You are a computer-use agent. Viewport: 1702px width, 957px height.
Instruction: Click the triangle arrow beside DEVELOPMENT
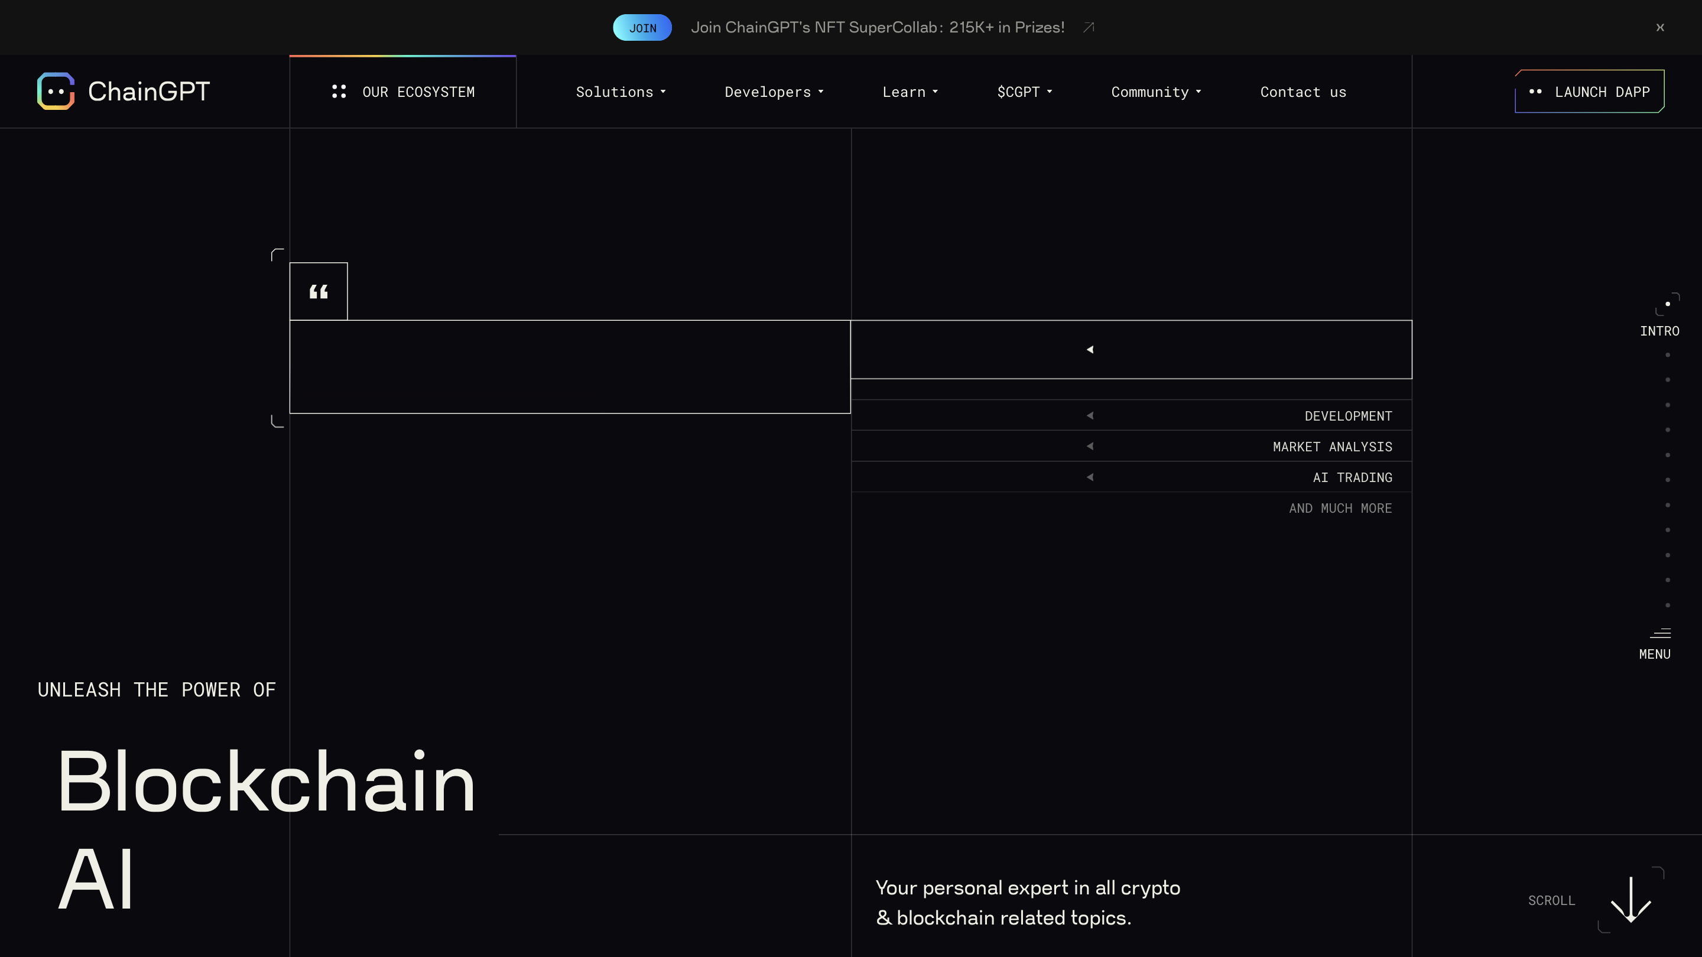(1090, 415)
